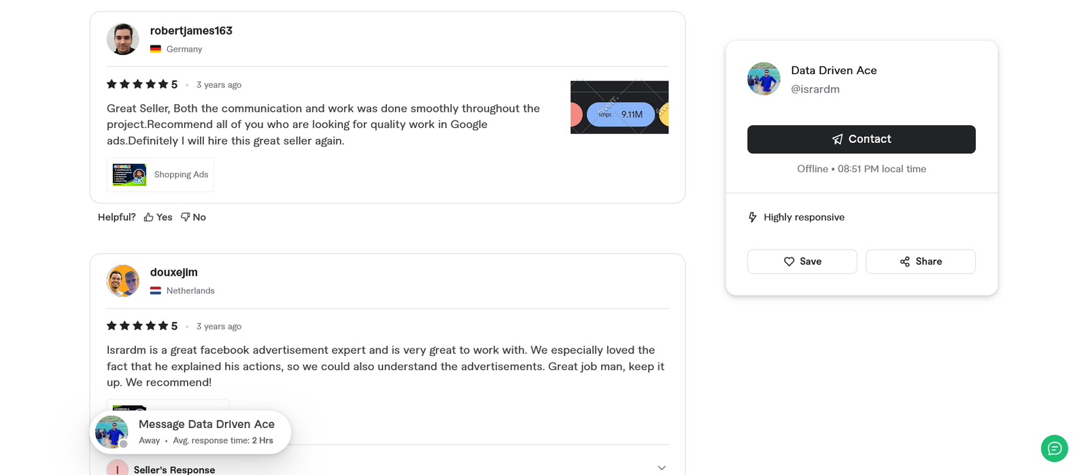
Task: Click the lightning bolt responsiveness icon
Action: (752, 216)
